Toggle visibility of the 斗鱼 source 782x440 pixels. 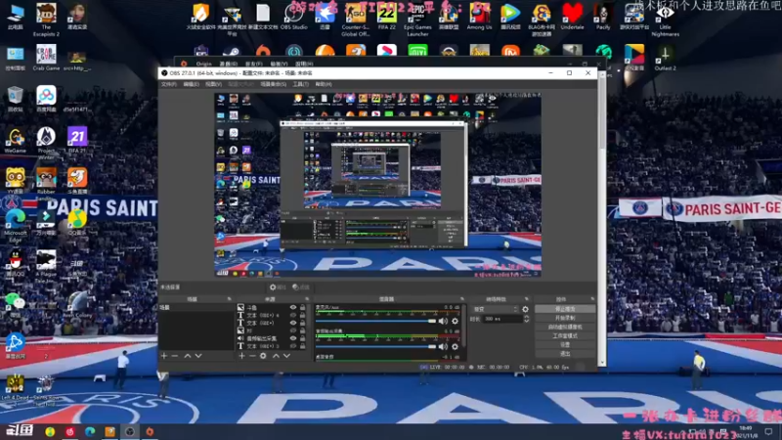[x=293, y=308]
